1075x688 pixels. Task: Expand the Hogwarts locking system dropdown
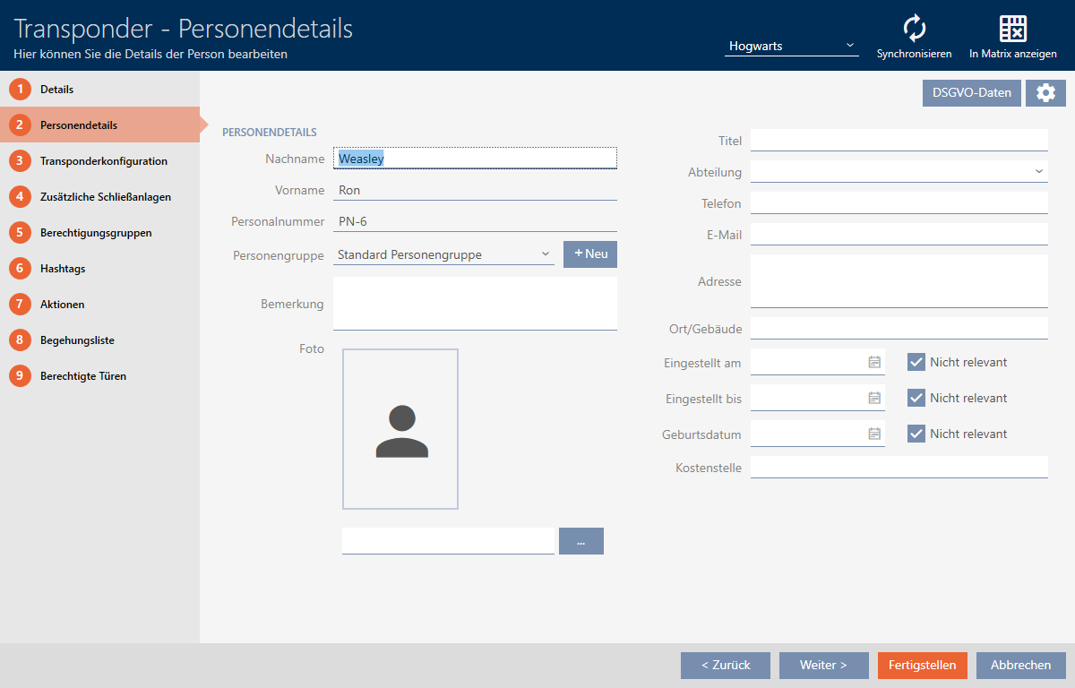pyautogui.click(x=791, y=46)
